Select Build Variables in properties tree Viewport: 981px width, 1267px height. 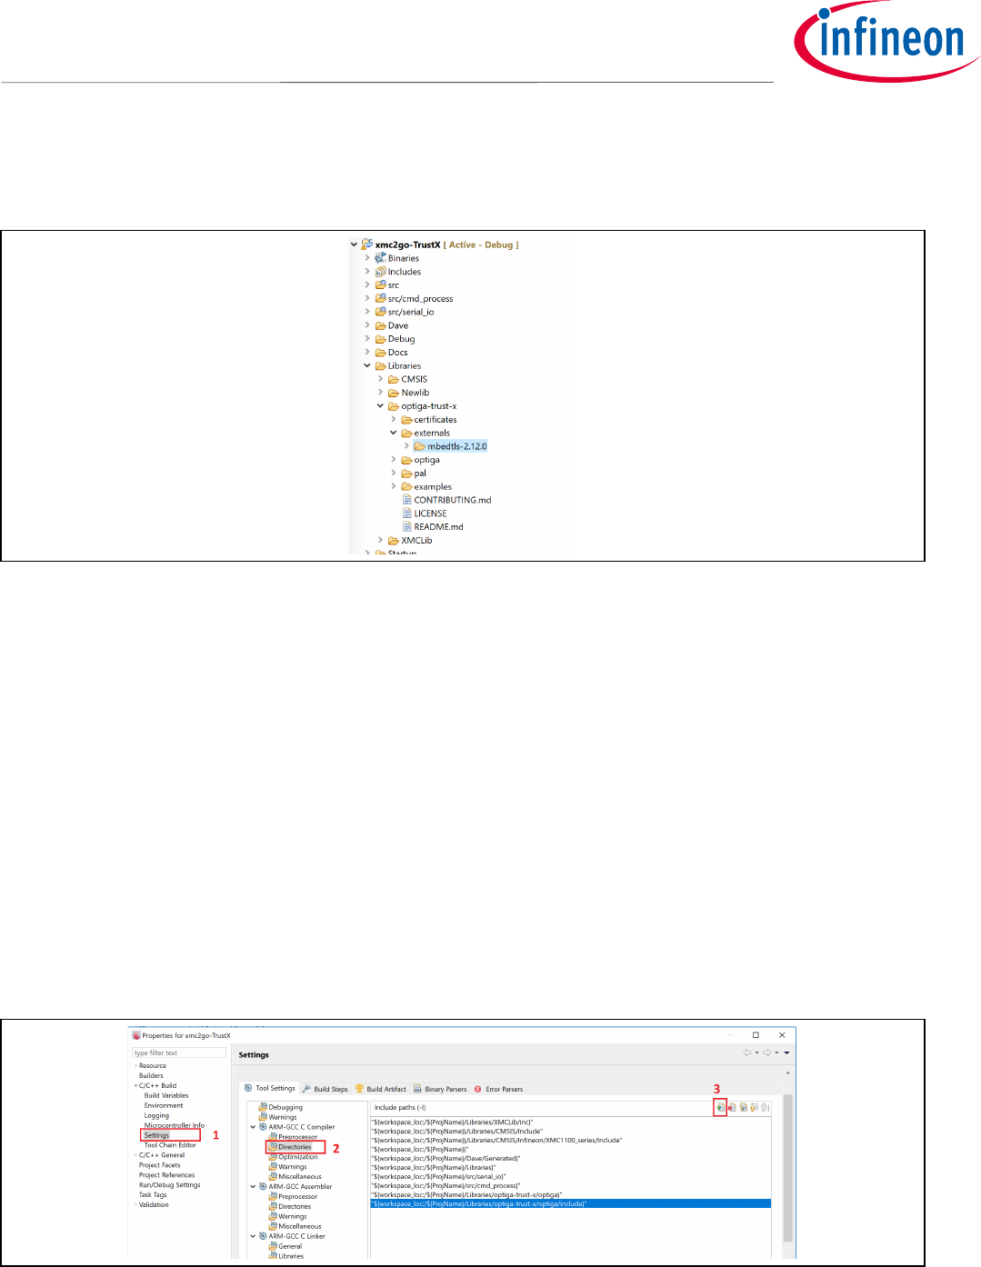coord(166,1095)
